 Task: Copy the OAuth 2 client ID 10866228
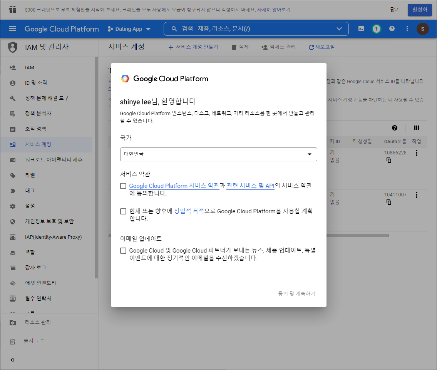click(389, 160)
